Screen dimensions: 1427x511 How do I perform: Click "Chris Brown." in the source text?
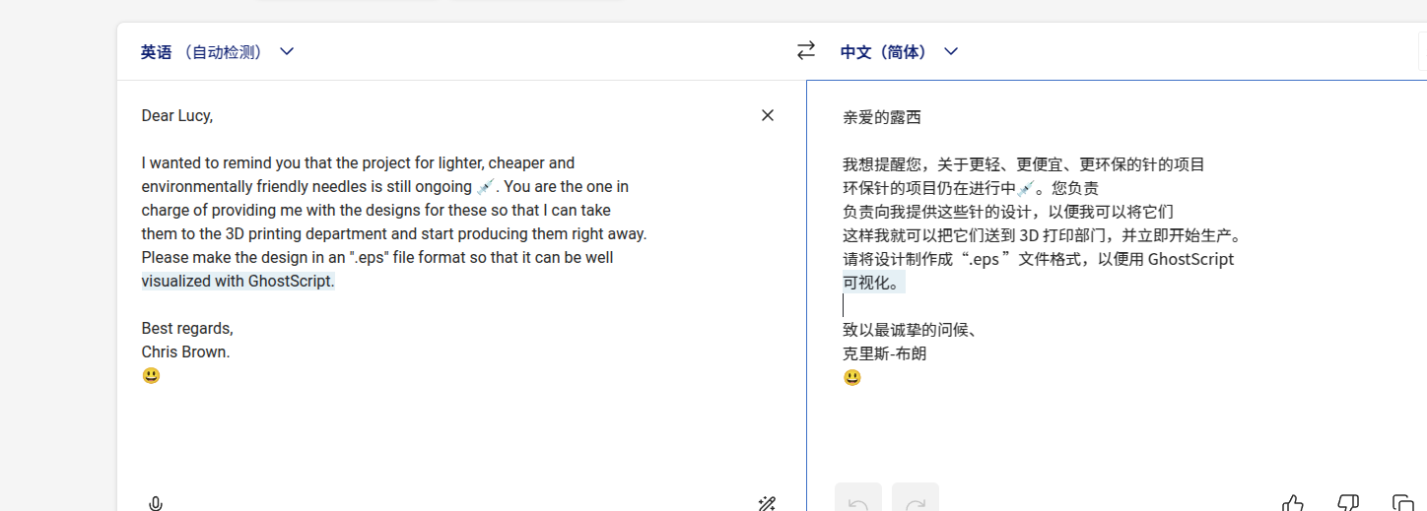[185, 351]
